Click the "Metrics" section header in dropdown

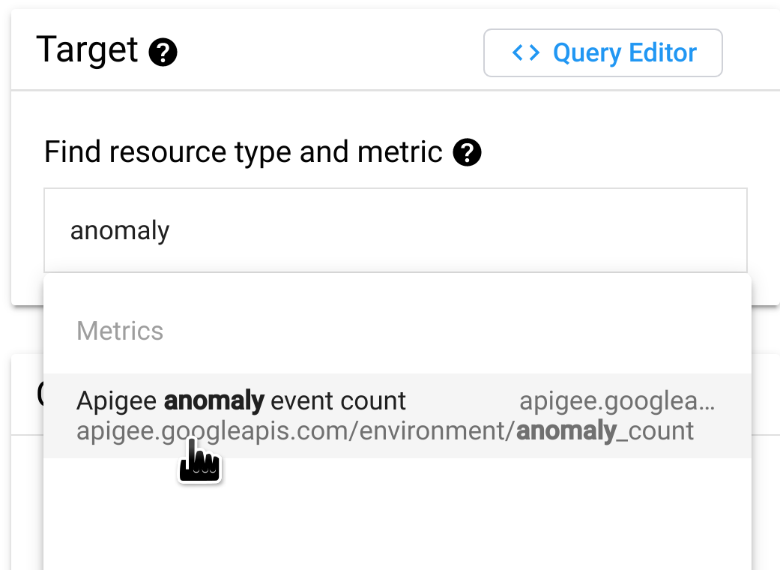(x=120, y=331)
